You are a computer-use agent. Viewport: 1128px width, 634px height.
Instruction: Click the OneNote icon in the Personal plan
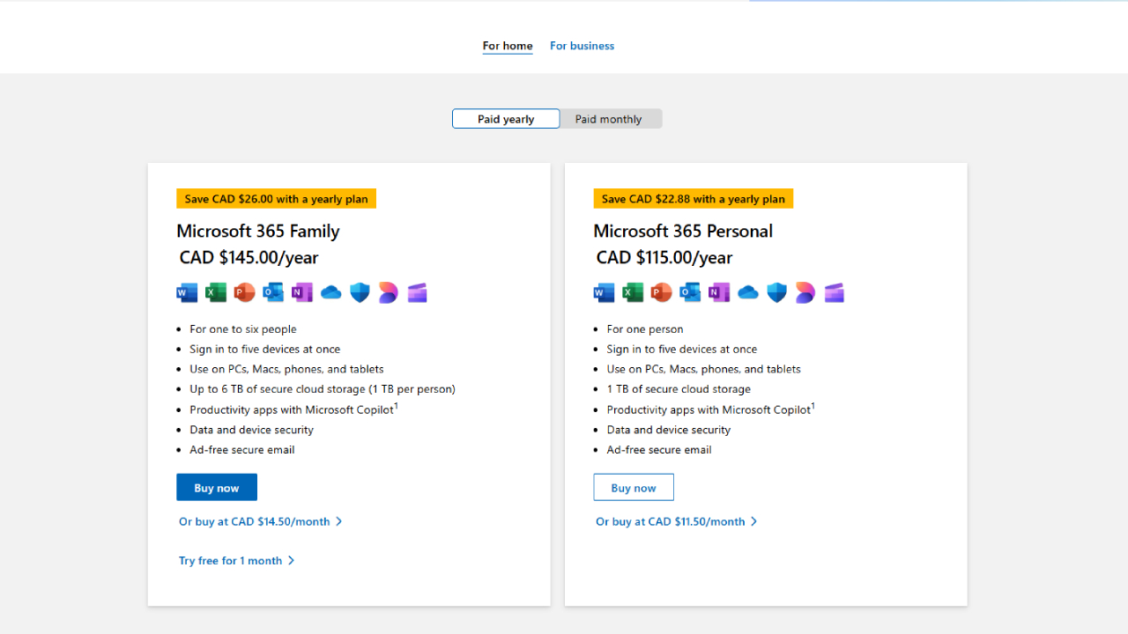pos(719,292)
